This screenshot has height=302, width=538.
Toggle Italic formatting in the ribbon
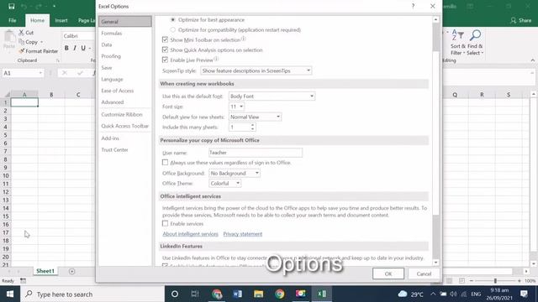[x=75, y=48]
